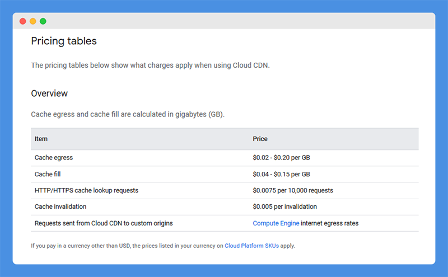Click the Pricing tables heading
The width and height of the screenshot is (448, 277).
coord(64,41)
